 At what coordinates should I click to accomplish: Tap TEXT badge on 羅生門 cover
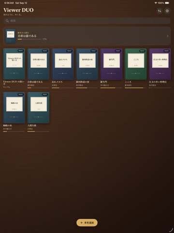118,51
